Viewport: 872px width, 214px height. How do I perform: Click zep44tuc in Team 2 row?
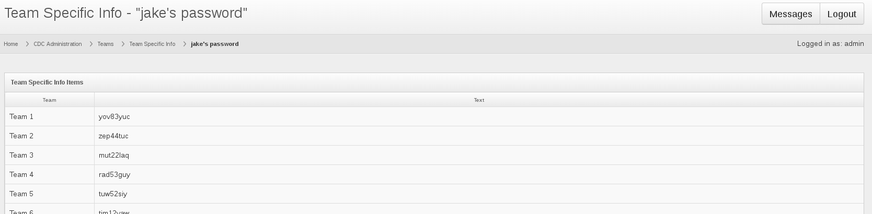coord(113,136)
